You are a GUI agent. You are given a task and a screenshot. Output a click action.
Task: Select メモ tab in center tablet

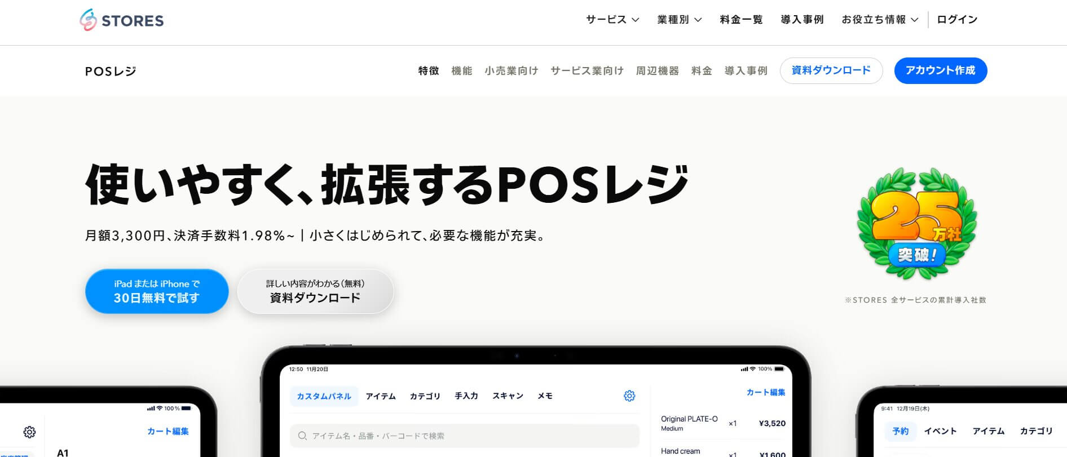[545, 396]
